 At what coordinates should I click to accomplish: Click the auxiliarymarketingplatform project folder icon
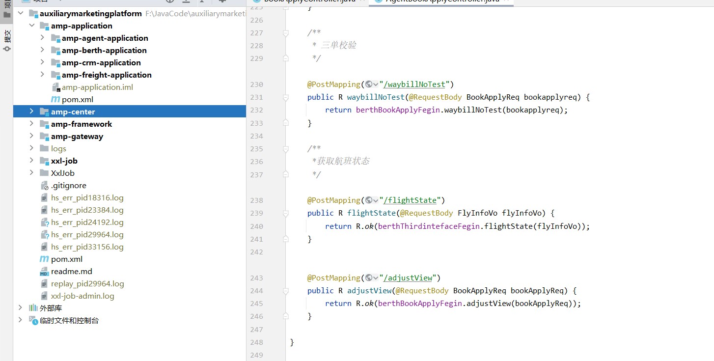pyautogui.click(x=33, y=14)
